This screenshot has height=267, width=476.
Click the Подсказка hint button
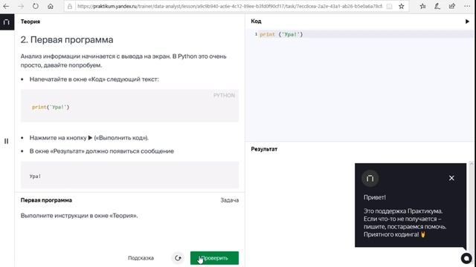tap(141, 258)
